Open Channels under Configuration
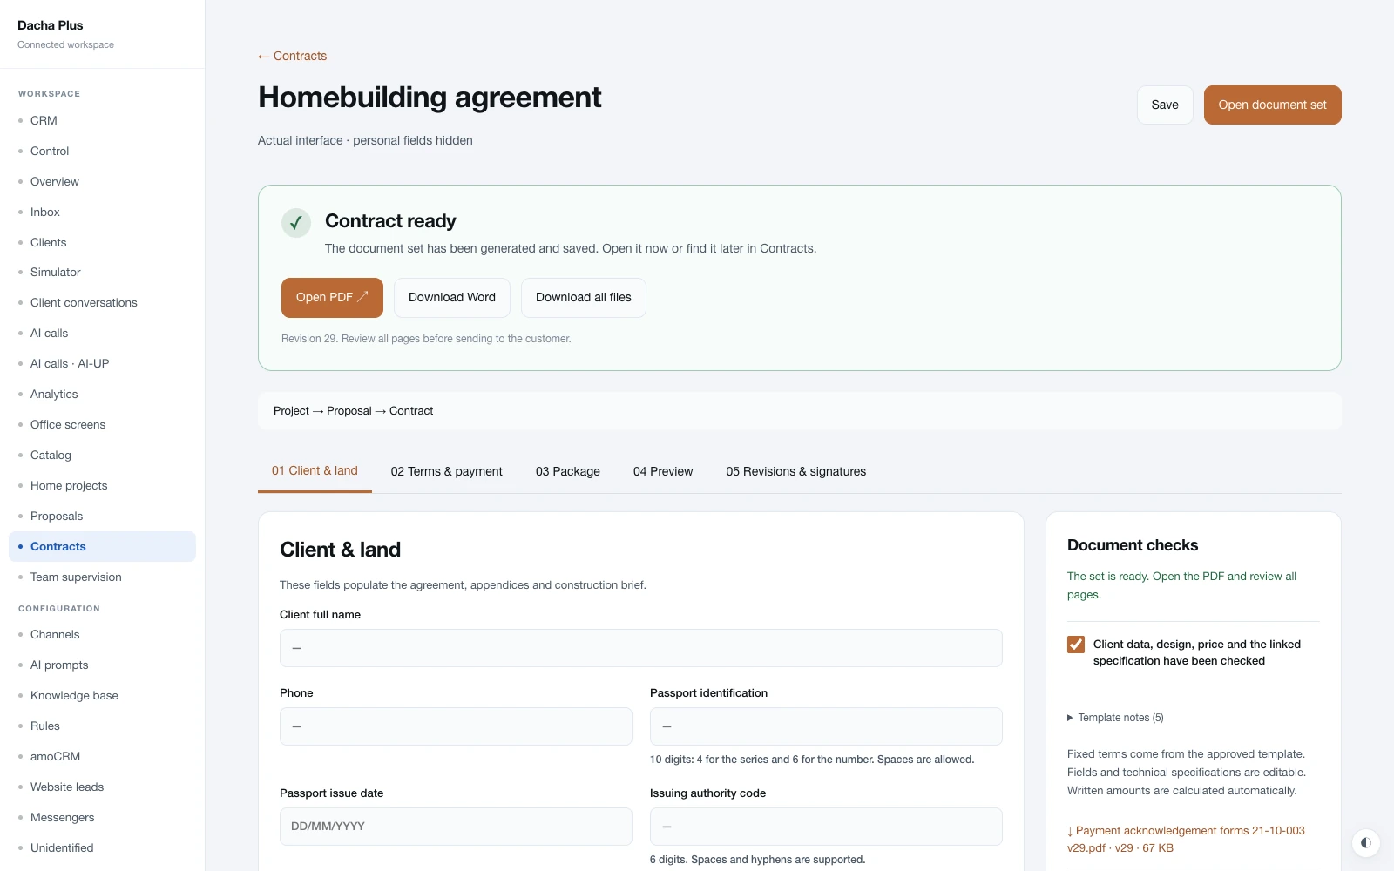1394x871 pixels. pyautogui.click(x=102, y=635)
